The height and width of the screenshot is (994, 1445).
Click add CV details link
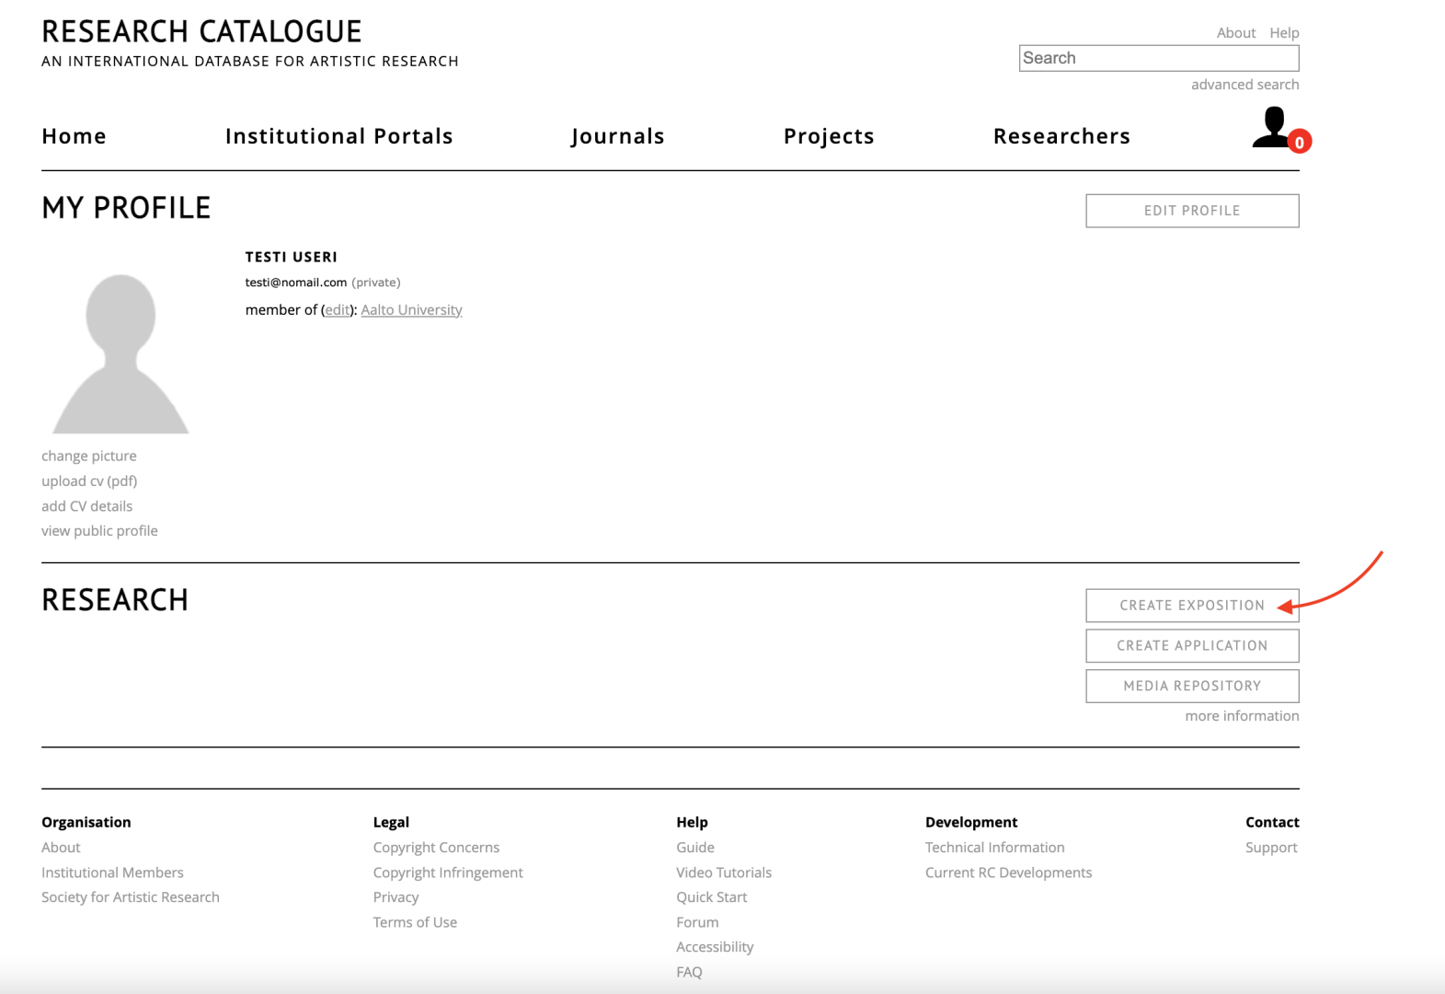(x=86, y=506)
